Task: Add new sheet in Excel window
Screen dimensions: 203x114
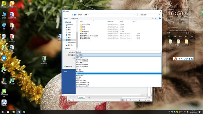Action: (89, 98)
